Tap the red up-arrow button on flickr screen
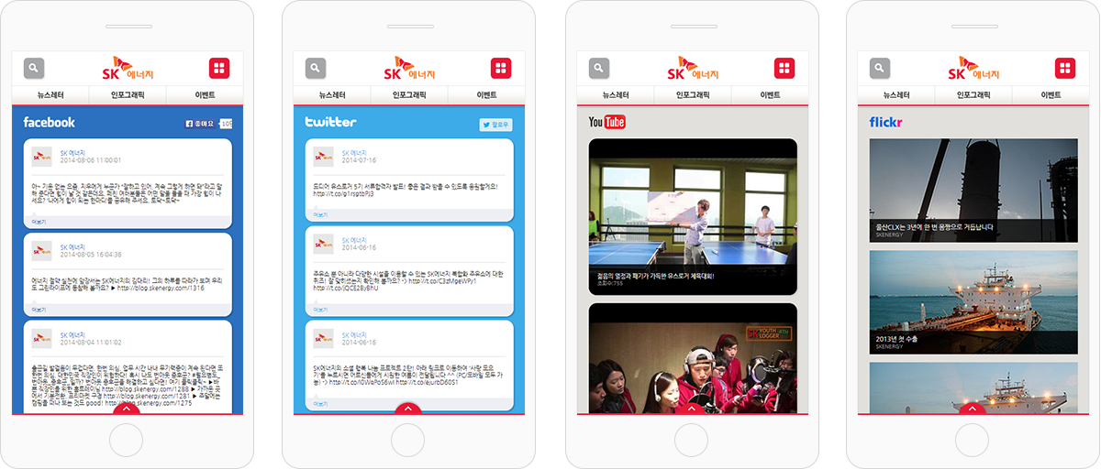This screenshot has height=469, width=1101. point(973,409)
